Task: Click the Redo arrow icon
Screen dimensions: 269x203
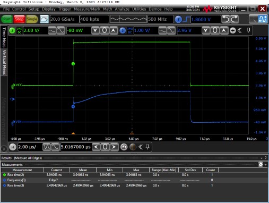Action: pos(235,19)
